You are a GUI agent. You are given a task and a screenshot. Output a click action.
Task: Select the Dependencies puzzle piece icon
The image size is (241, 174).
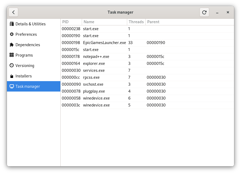(11, 45)
